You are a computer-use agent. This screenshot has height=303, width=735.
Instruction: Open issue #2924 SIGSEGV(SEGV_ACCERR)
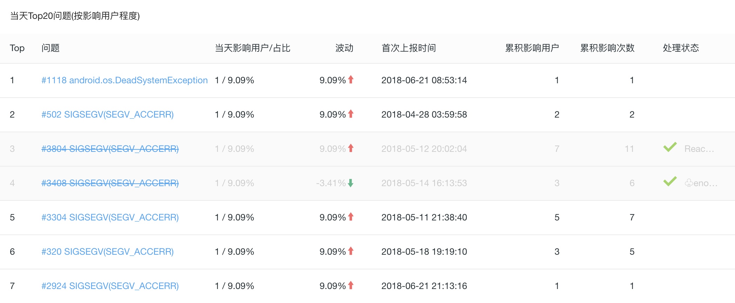tap(110, 286)
